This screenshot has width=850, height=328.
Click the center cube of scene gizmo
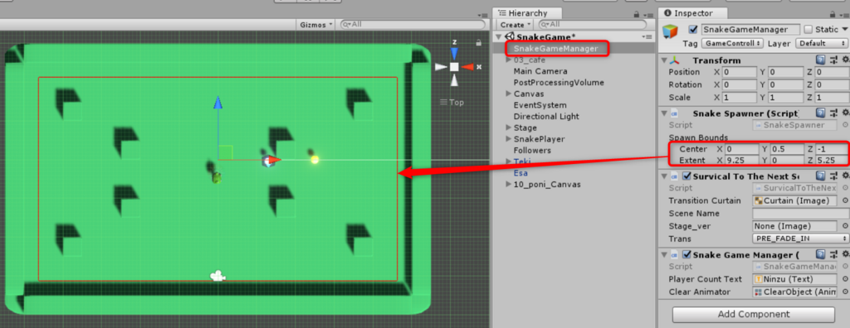click(454, 66)
